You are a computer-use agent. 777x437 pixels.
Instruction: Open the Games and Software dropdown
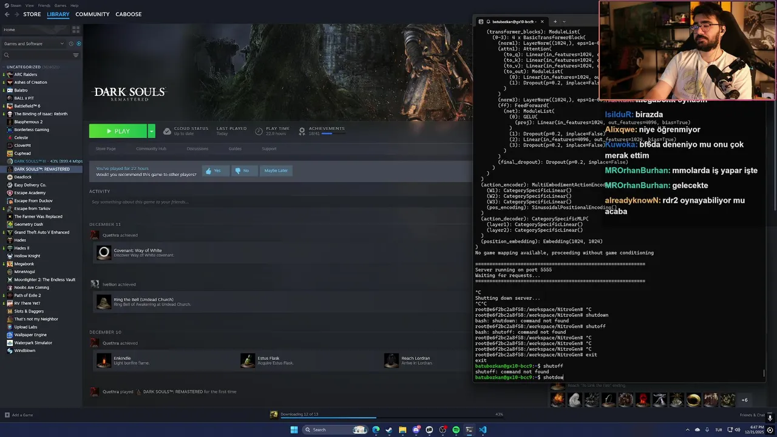(33, 44)
